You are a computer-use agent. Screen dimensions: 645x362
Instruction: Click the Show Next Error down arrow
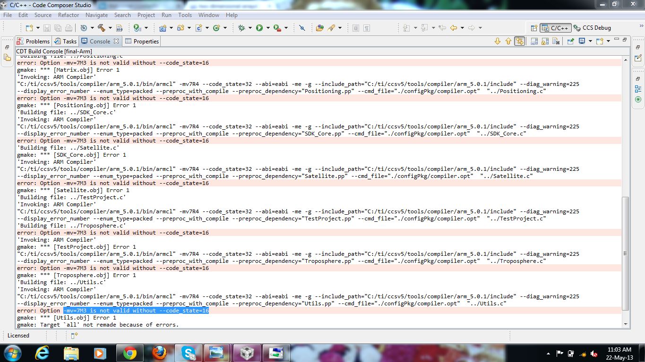[497, 41]
